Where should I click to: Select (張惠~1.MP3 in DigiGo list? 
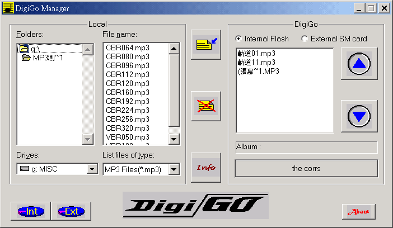pos(259,72)
